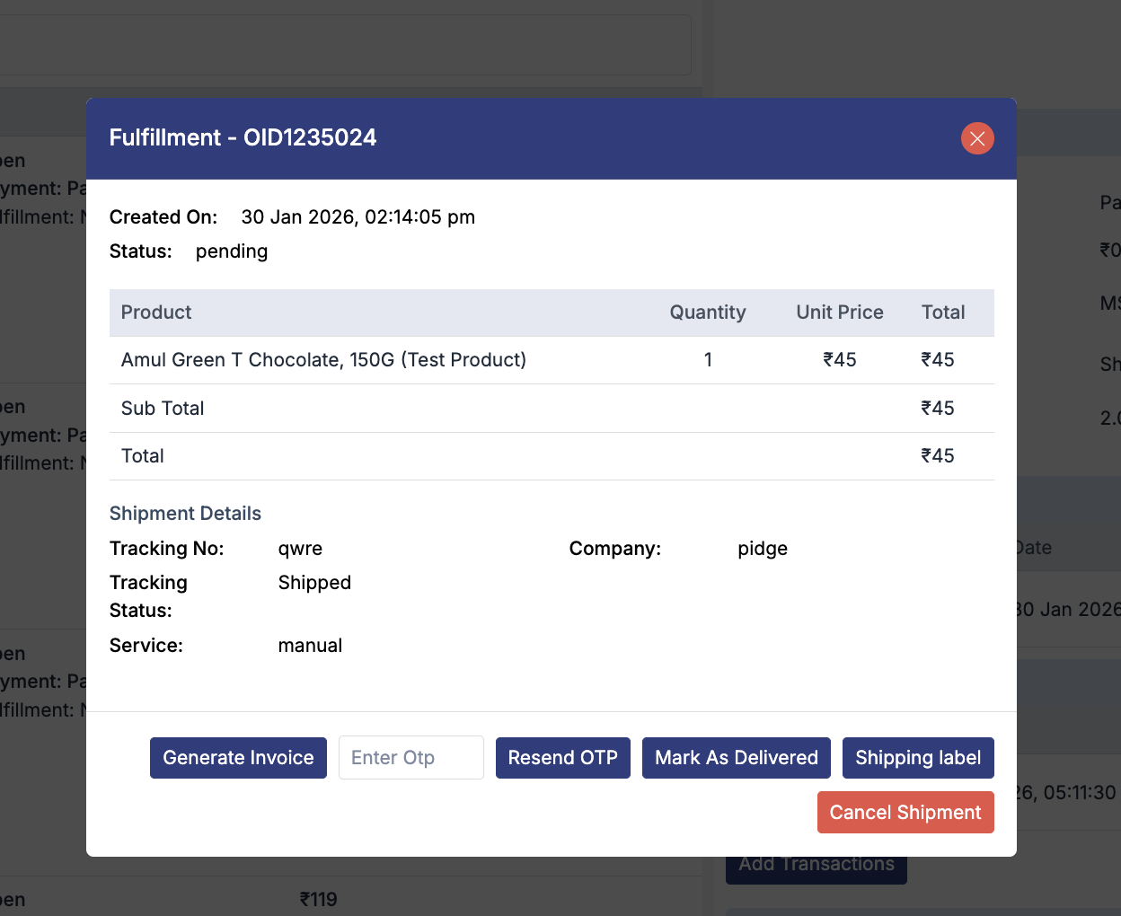Click the Shipment Details heading
This screenshot has width=1121, height=916.
[185, 514]
